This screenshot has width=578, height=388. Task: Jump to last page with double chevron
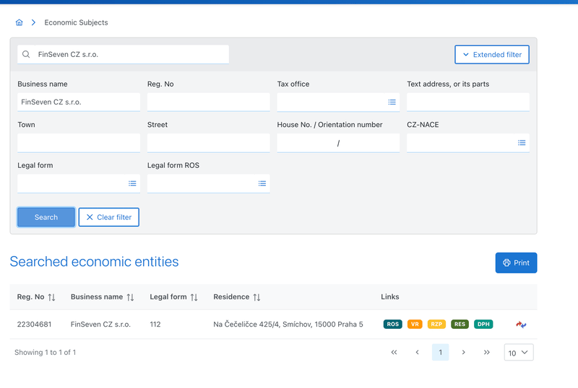click(486, 352)
